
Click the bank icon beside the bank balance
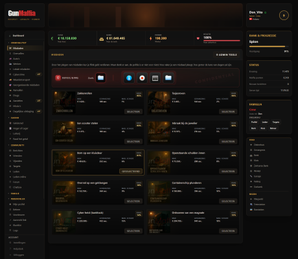[101, 39]
